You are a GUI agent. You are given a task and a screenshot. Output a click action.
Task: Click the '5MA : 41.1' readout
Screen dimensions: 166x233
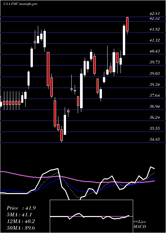pyautogui.click(x=19, y=215)
